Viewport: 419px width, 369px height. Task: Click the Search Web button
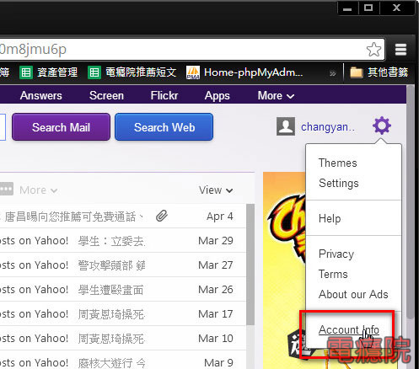click(x=164, y=127)
